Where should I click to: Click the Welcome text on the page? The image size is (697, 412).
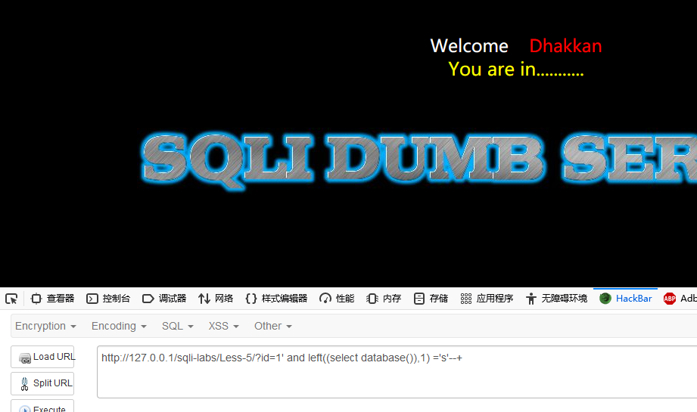click(469, 46)
